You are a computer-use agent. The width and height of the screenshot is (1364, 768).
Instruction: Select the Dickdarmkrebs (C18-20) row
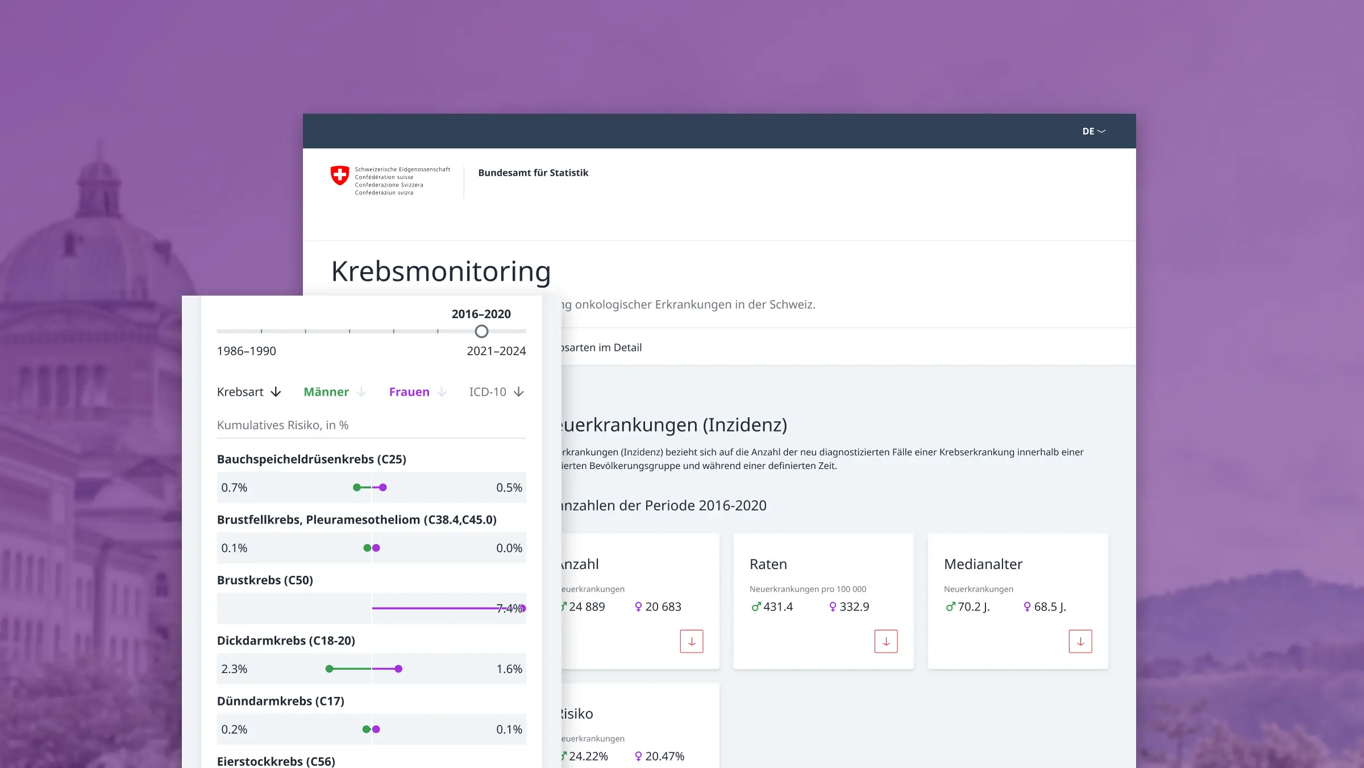coord(286,641)
